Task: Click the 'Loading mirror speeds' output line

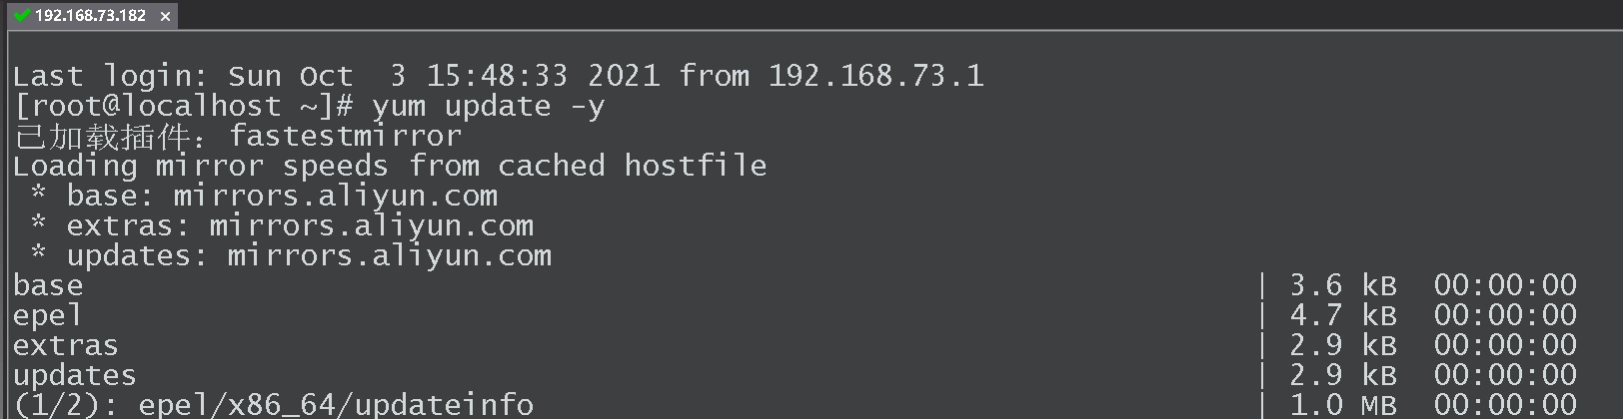Action: 390,166
